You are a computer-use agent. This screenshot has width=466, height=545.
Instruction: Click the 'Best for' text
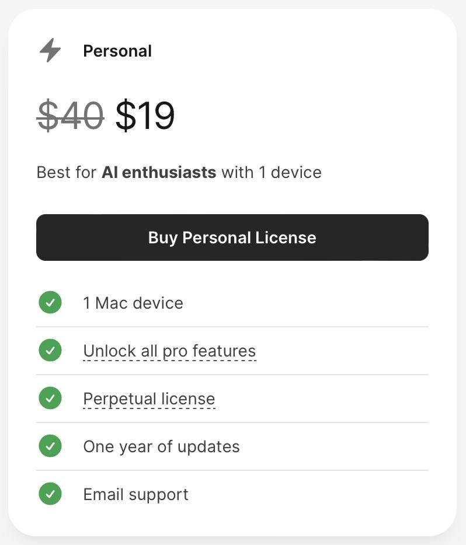coord(67,173)
